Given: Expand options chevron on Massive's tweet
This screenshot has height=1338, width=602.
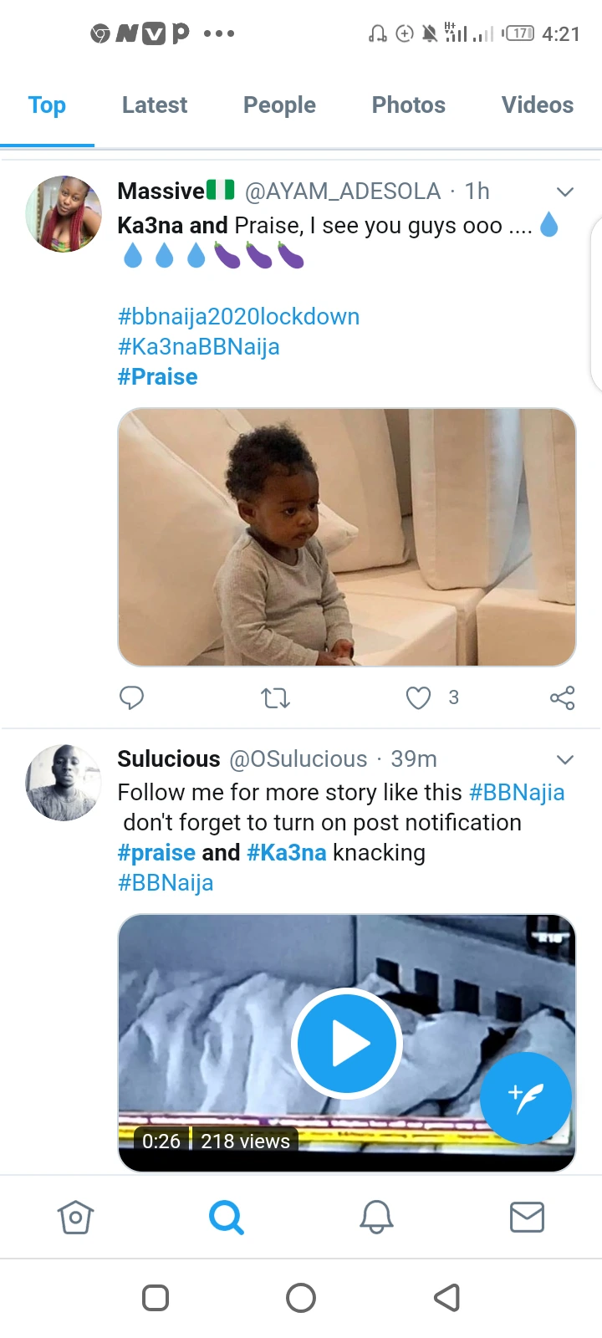Looking at the screenshot, I should 565,192.
